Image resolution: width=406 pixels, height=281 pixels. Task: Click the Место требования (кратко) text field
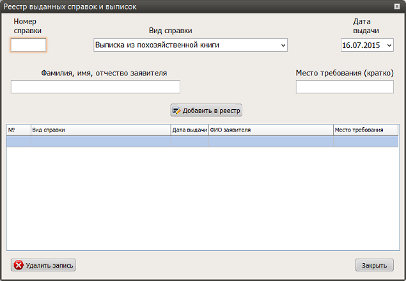pos(345,87)
